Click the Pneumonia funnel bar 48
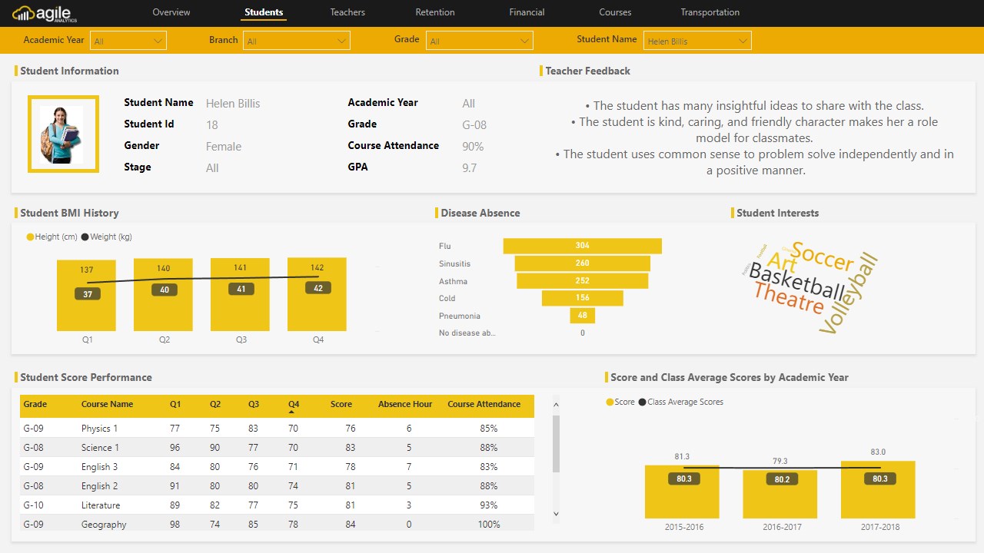This screenshot has width=984, height=553. pos(583,316)
